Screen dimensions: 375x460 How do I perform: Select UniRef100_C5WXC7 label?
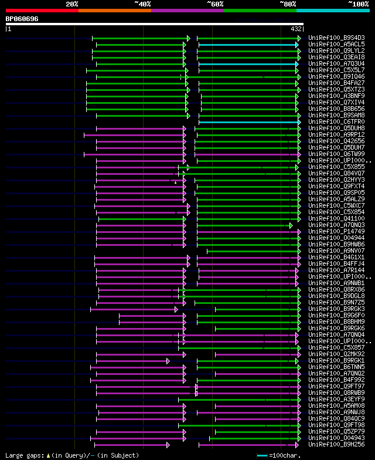pos(336,205)
